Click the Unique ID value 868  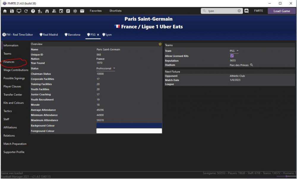[x=99, y=55]
